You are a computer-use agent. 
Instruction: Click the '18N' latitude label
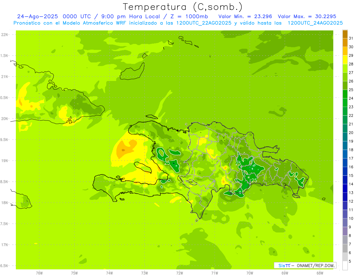5,203
